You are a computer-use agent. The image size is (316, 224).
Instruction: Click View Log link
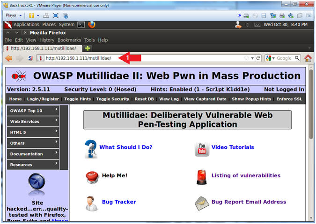(169, 99)
